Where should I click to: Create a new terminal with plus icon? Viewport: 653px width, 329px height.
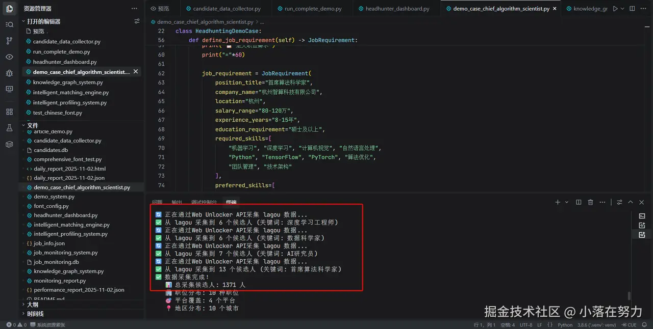[x=558, y=202]
